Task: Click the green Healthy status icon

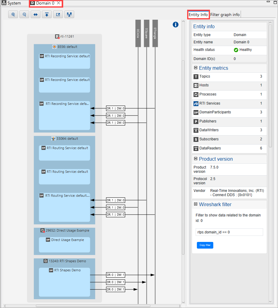Action: [236, 50]
